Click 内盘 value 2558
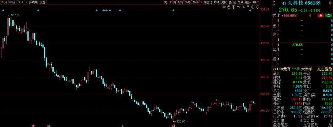333x127 pixels. pyautogui.click(x=328, y=103)
